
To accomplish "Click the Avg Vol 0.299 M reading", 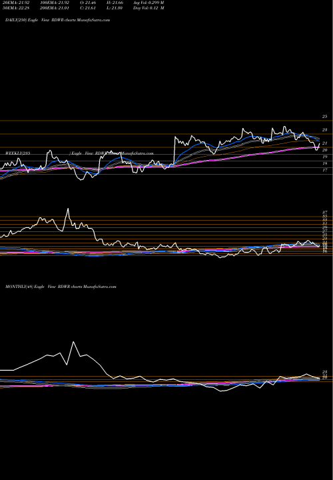I will (x=149, y=3).
